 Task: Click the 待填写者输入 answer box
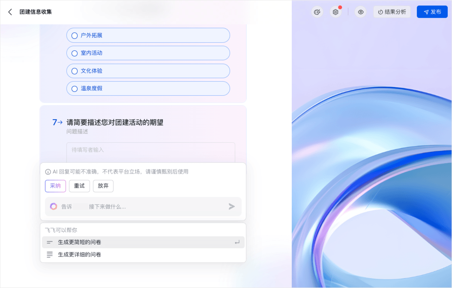tap(151, 153)
